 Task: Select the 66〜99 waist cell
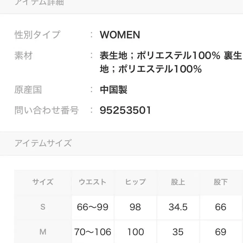[x=93, y=207]
